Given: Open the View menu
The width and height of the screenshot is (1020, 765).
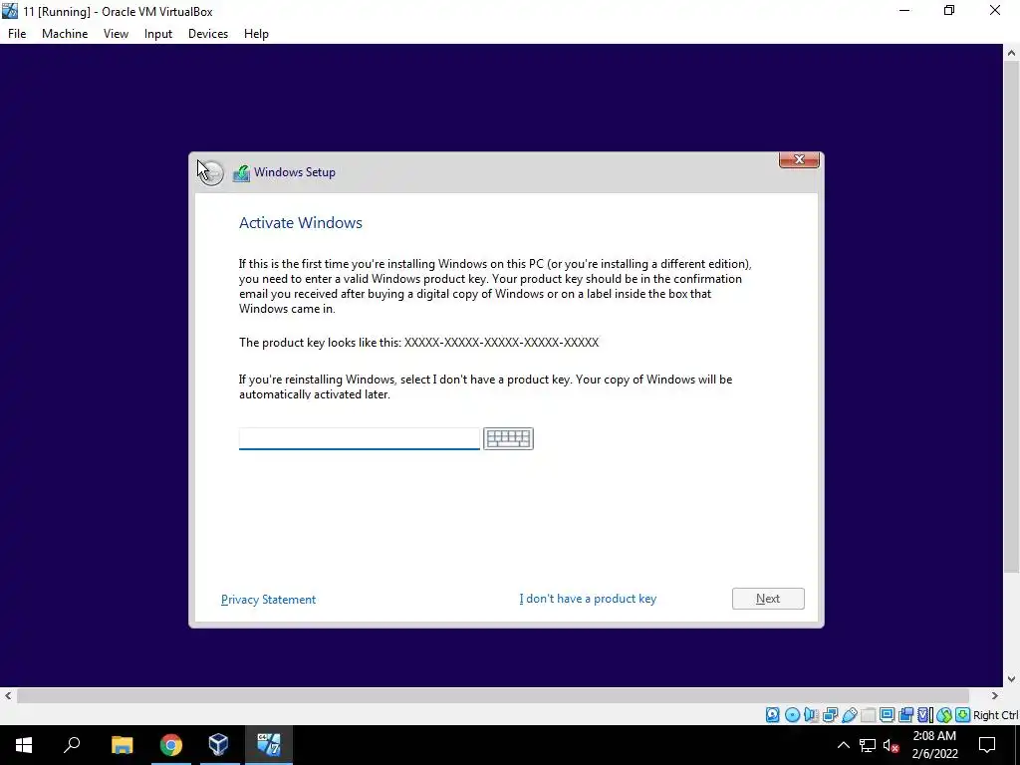Looking at the screenshot, I should click(116, 34).
